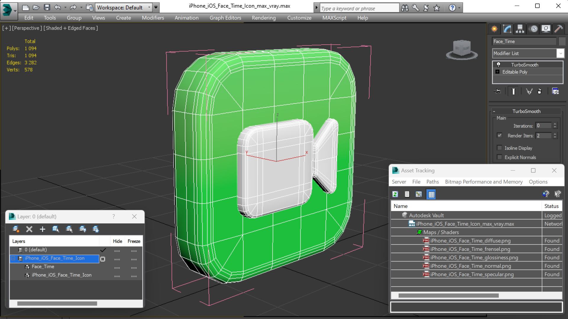Create new layer in Layer dialog
568x319 pixels.
coord(16,229)
